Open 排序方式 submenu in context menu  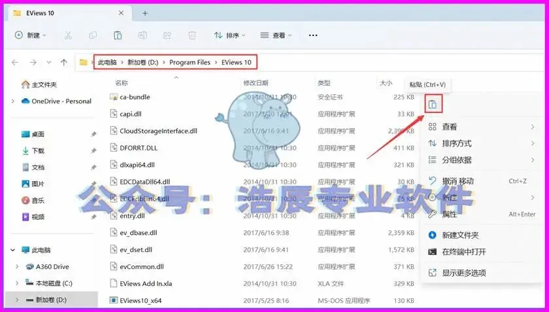[x=482, y=143]
